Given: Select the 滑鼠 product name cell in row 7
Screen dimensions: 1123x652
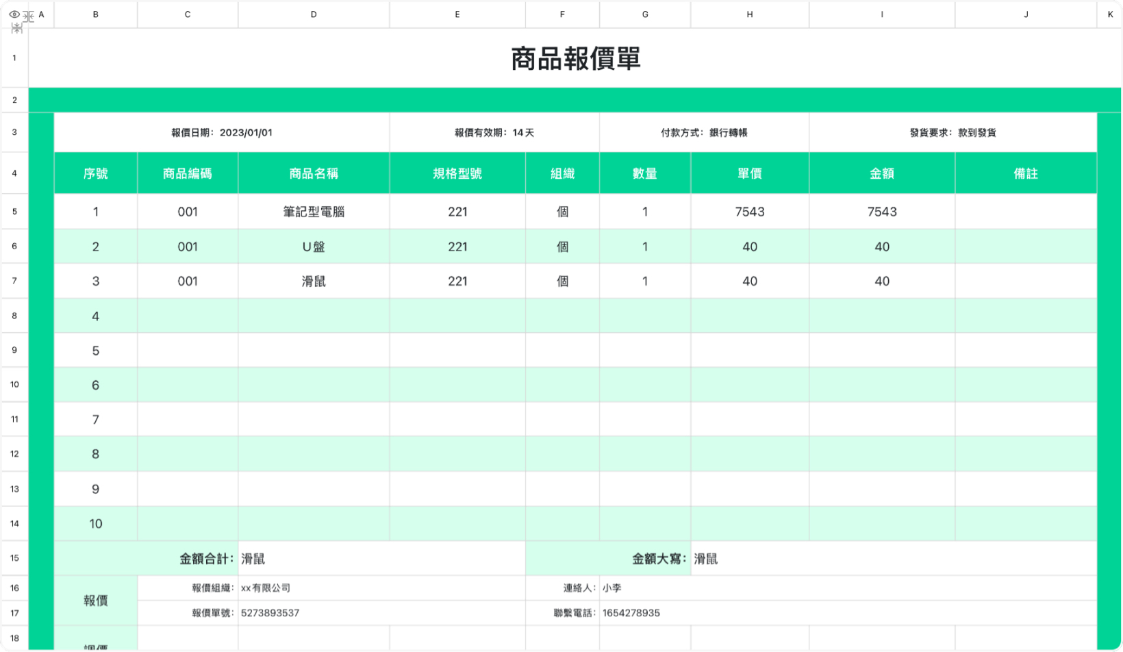Looking at the screenshot, I should point(314,281).
